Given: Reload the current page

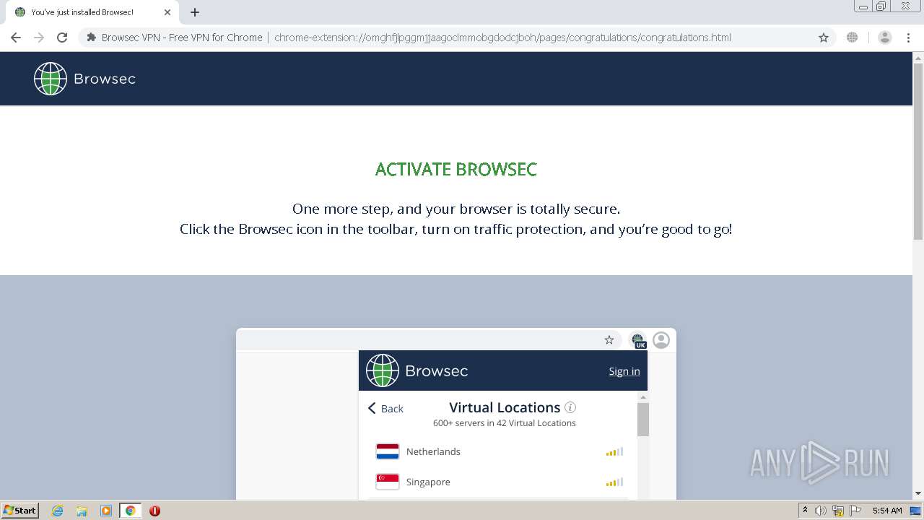Looking at the screenshot, I should tap(62, 38).
